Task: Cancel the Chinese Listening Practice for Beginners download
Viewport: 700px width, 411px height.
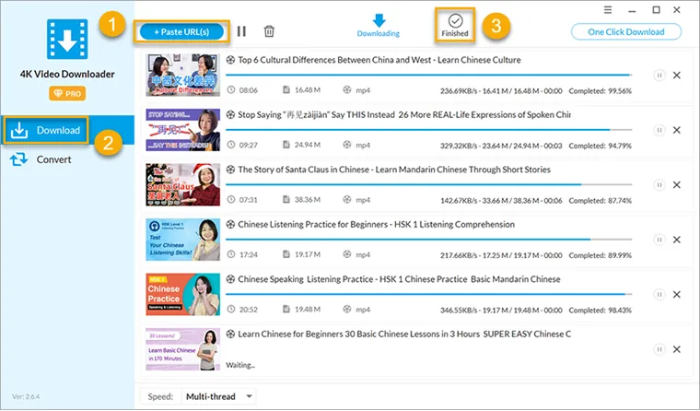Action: pyautogui.click(x=677, y=240)
